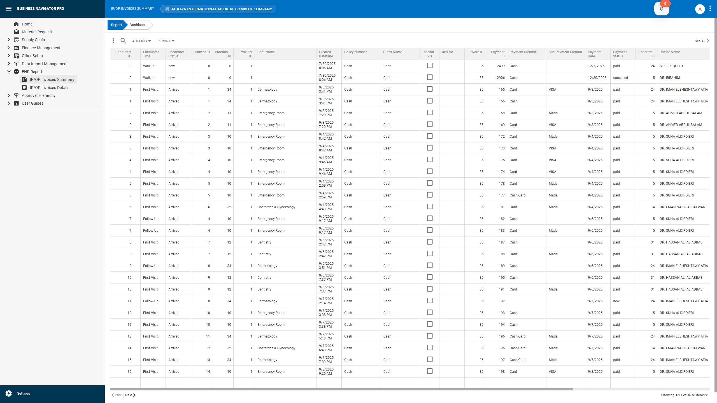
Task: Switch to the Dashboard tab
Action: [138, 25]
